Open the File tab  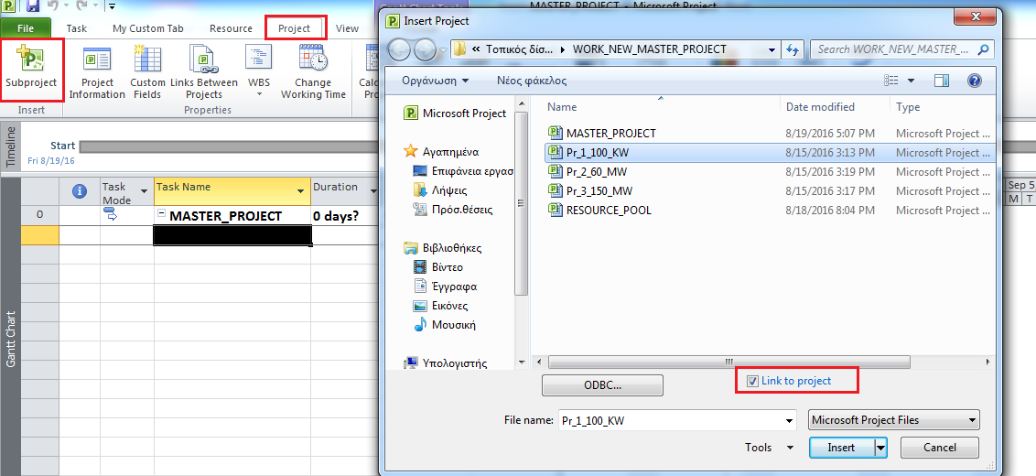26,28
